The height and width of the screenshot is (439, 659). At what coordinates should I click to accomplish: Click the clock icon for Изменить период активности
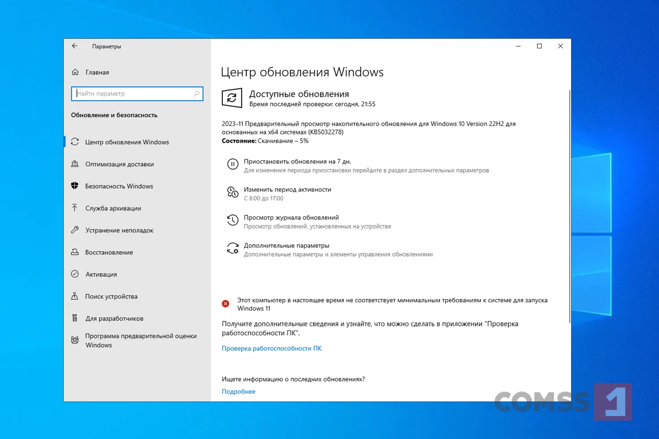tap(233, 192)
